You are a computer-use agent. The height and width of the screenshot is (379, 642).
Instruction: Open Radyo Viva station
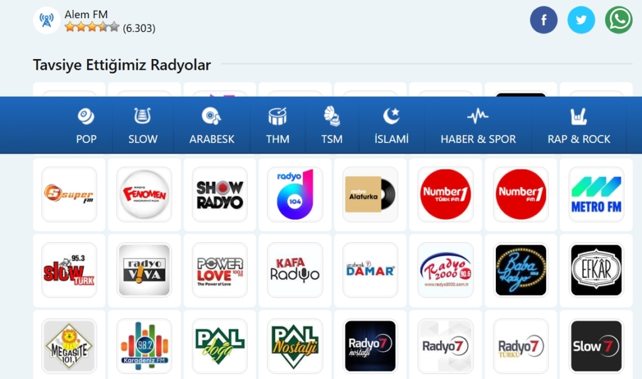[x=144, y=270]
